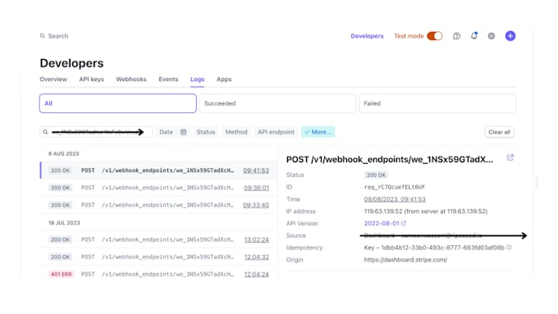
Task: Open notifications bell icon
Action: click(474, 35)
